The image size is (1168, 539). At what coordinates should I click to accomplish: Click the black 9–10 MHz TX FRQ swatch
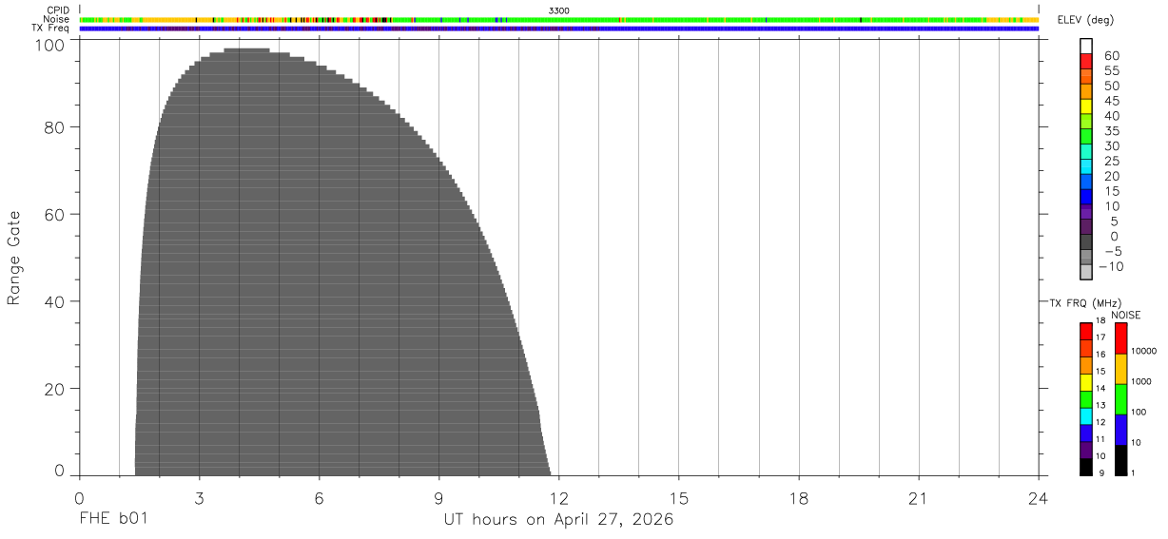click(x=1085, y=468)
